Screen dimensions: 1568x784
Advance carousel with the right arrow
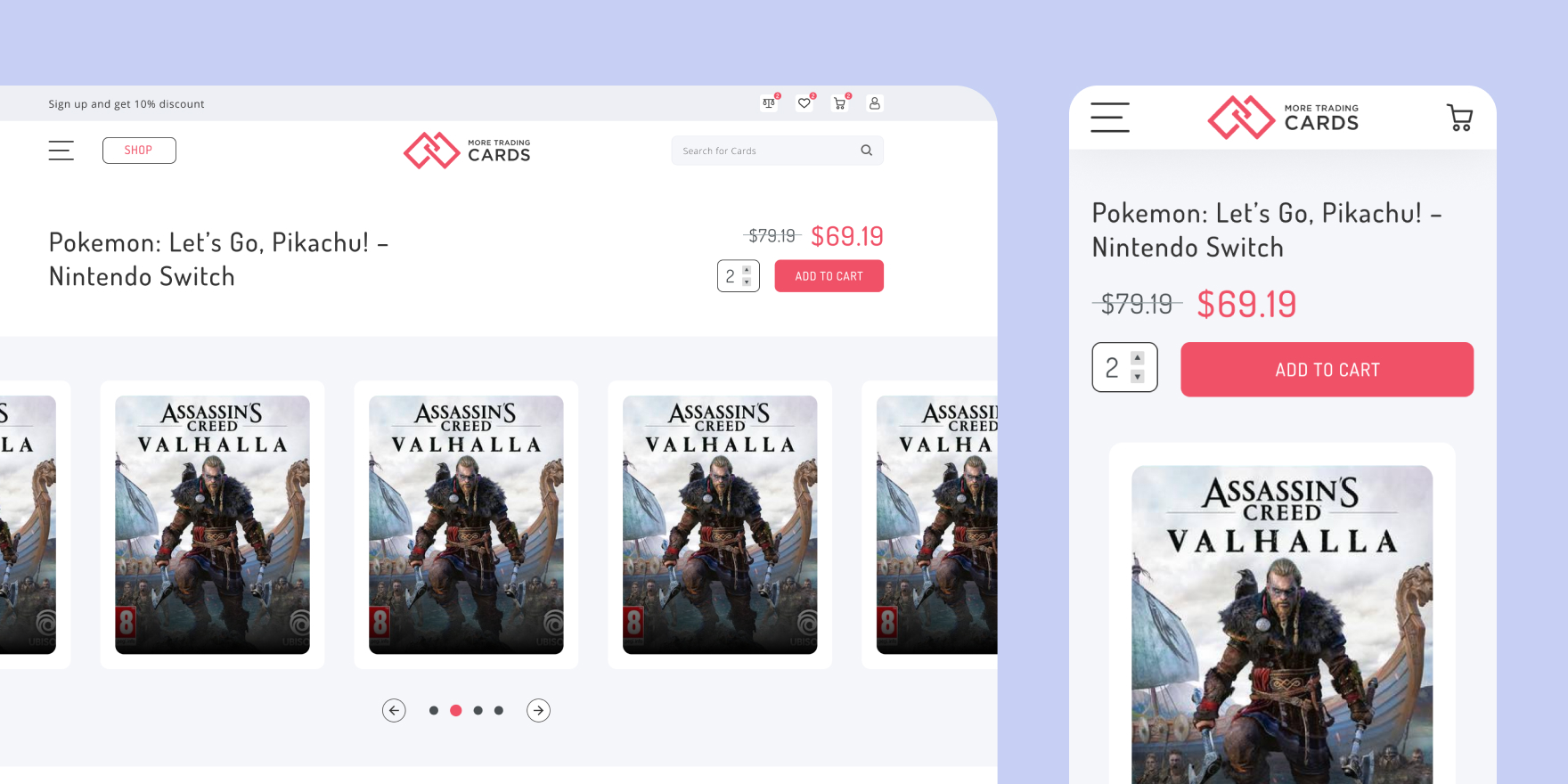pos(538,710)
